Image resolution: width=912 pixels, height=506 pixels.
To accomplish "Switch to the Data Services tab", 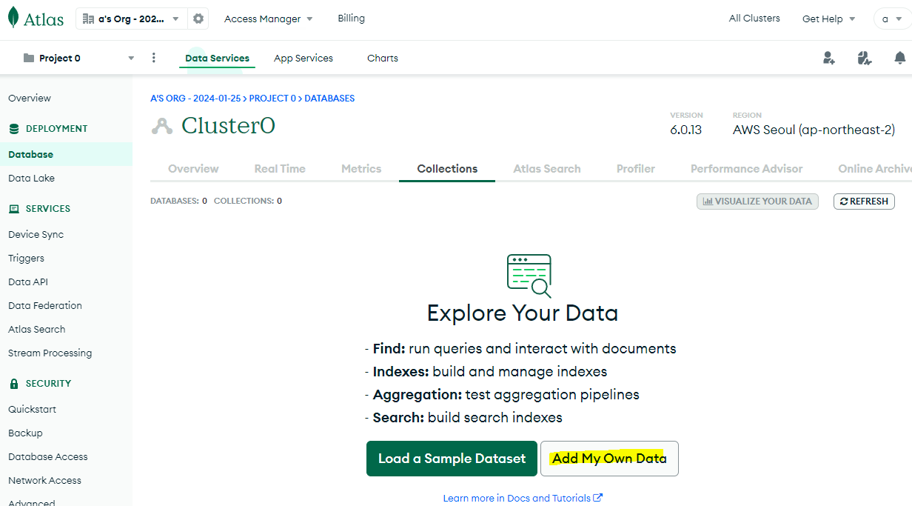I will pos(217,58).
